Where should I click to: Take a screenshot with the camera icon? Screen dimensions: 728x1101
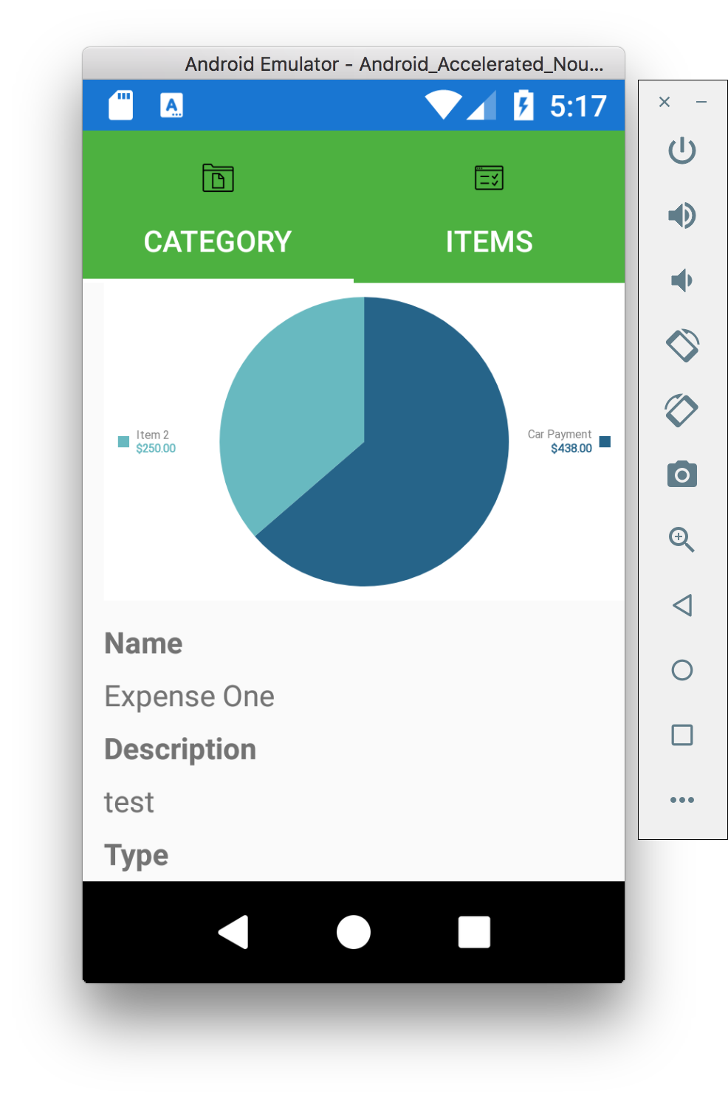(x=682, y=474)
